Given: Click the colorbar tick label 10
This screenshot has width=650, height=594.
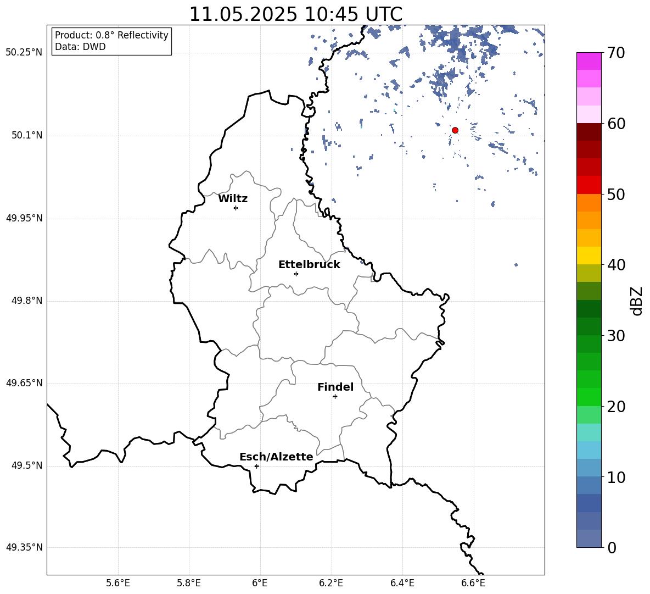Looking at the screenshot, I should click(x=617, y=477).
